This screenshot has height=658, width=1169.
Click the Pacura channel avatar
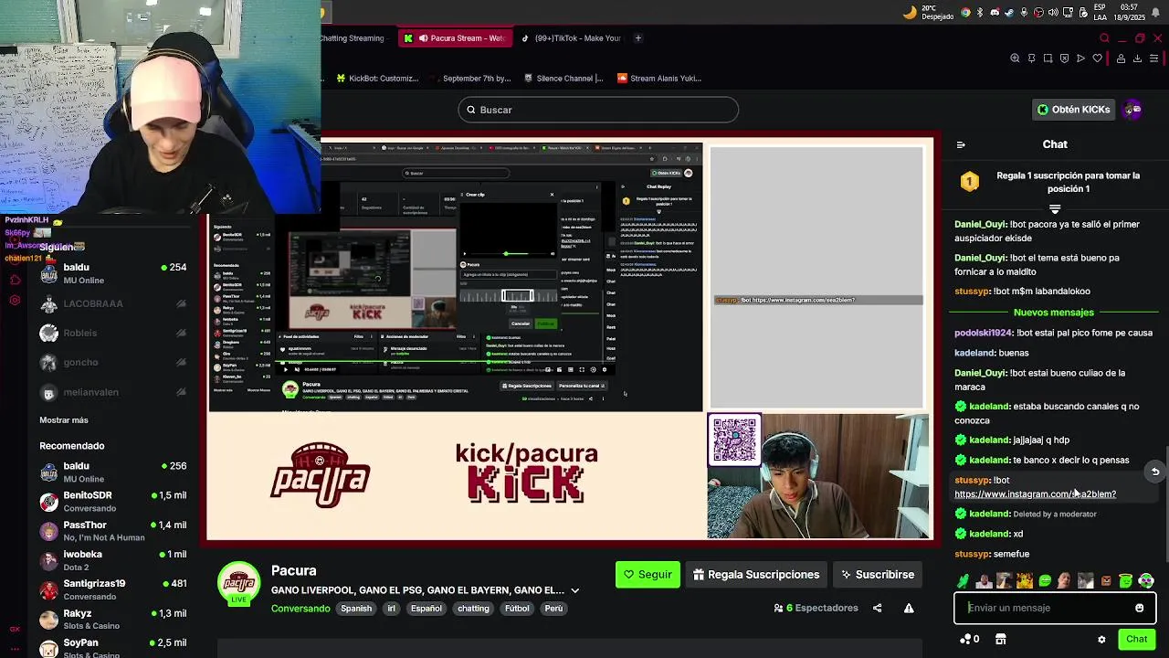239,583
